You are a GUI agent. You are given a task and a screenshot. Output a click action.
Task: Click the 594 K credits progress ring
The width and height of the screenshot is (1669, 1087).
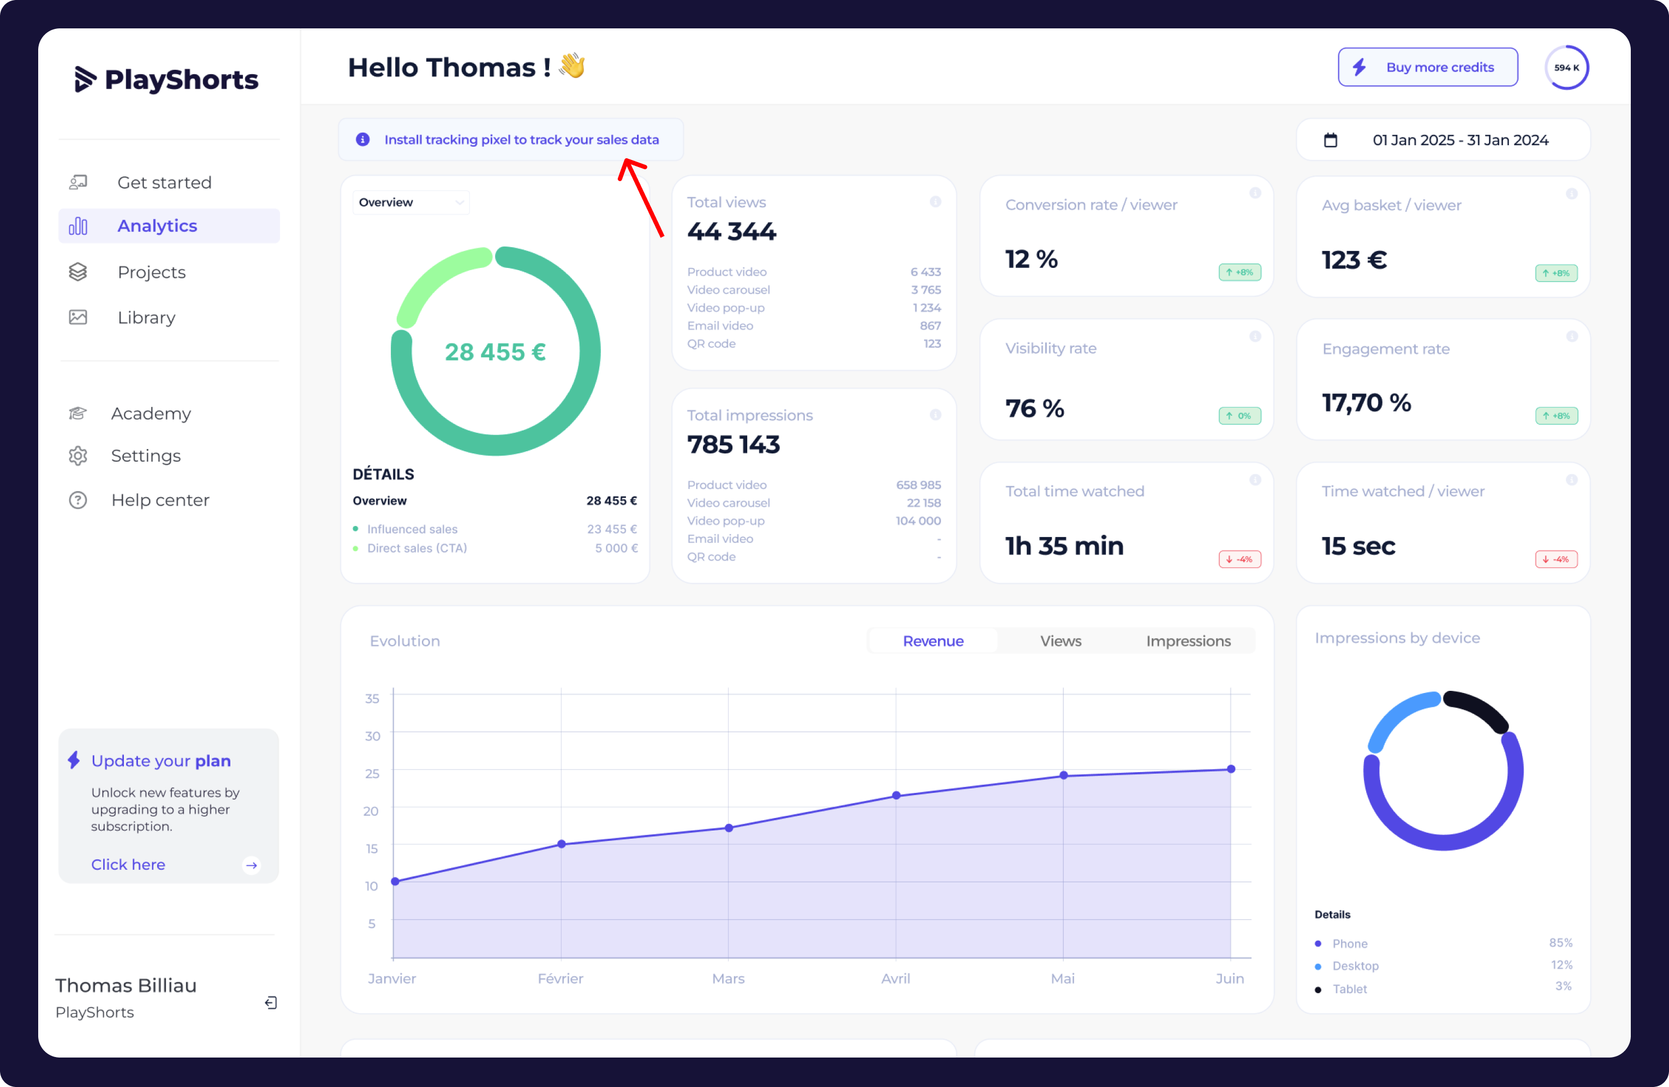click(1566, 68)
